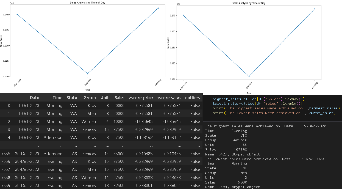342x189 pixels.
Task: Select the Unit column header
Action: (105, 98)
